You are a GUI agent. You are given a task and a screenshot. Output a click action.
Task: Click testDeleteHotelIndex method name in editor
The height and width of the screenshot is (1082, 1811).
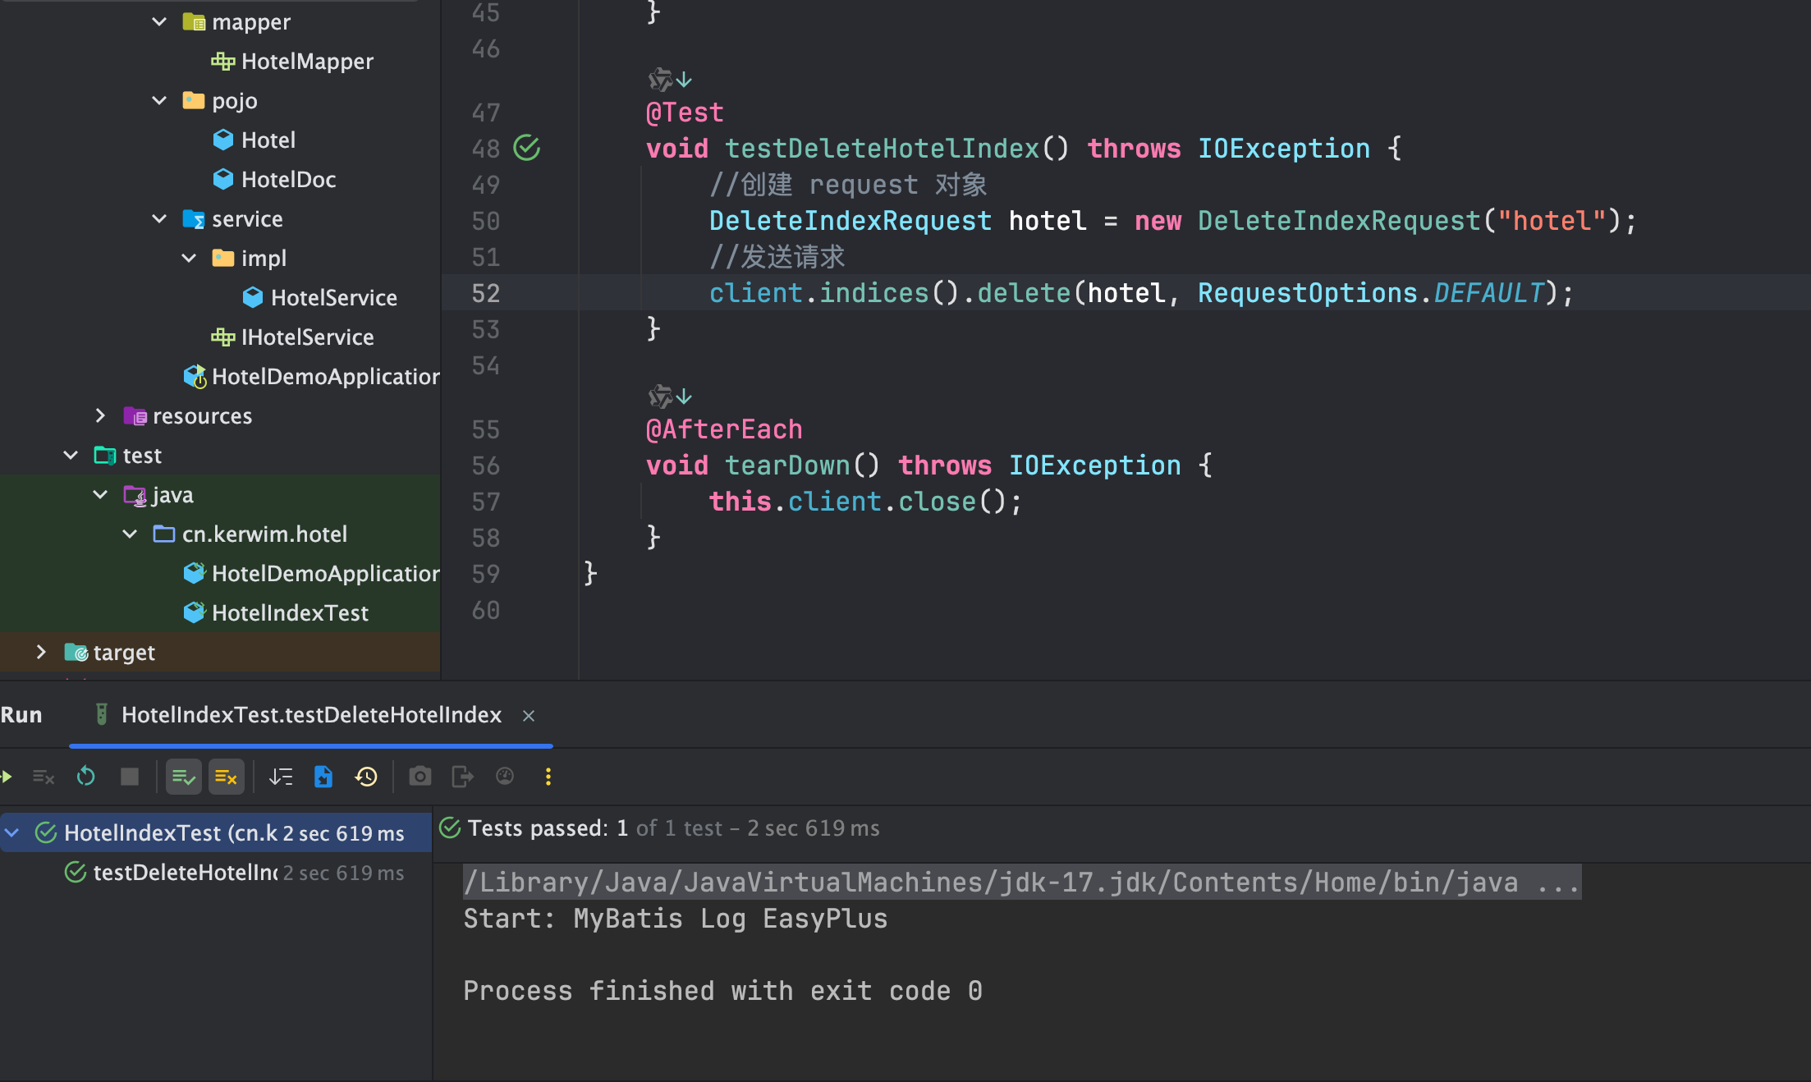click(x=883, y=149)
